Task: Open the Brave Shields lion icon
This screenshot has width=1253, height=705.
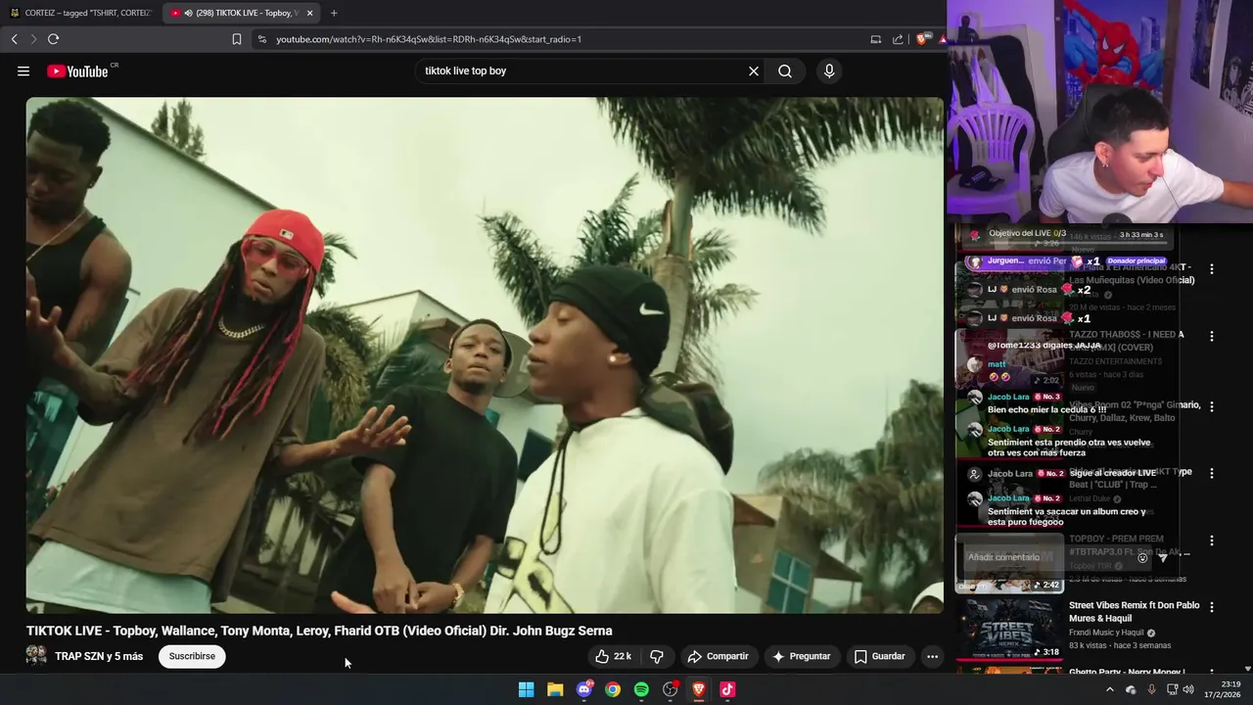Action: [921, 39]
